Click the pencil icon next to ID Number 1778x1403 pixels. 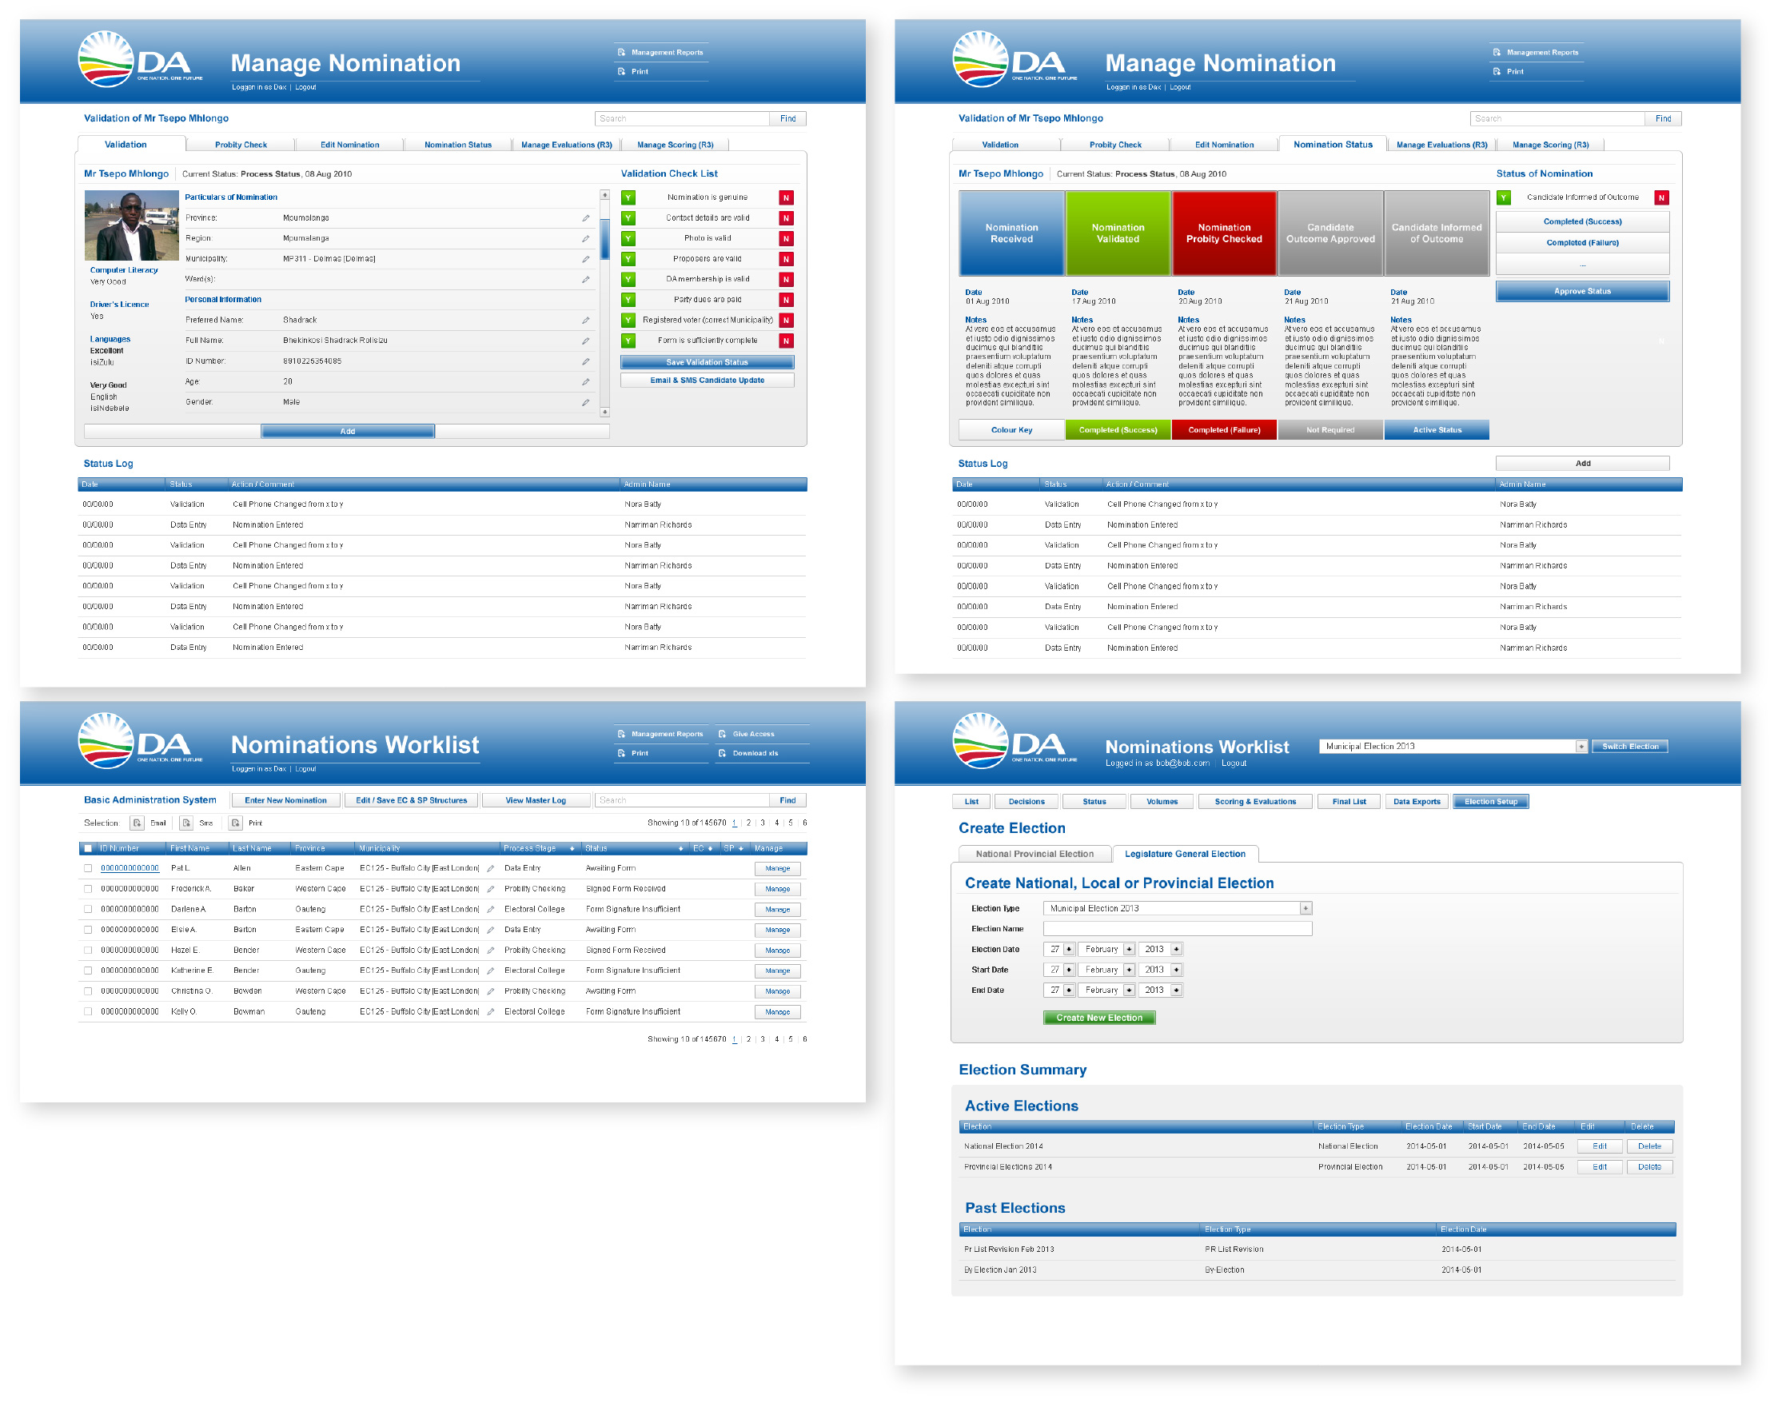585,361
